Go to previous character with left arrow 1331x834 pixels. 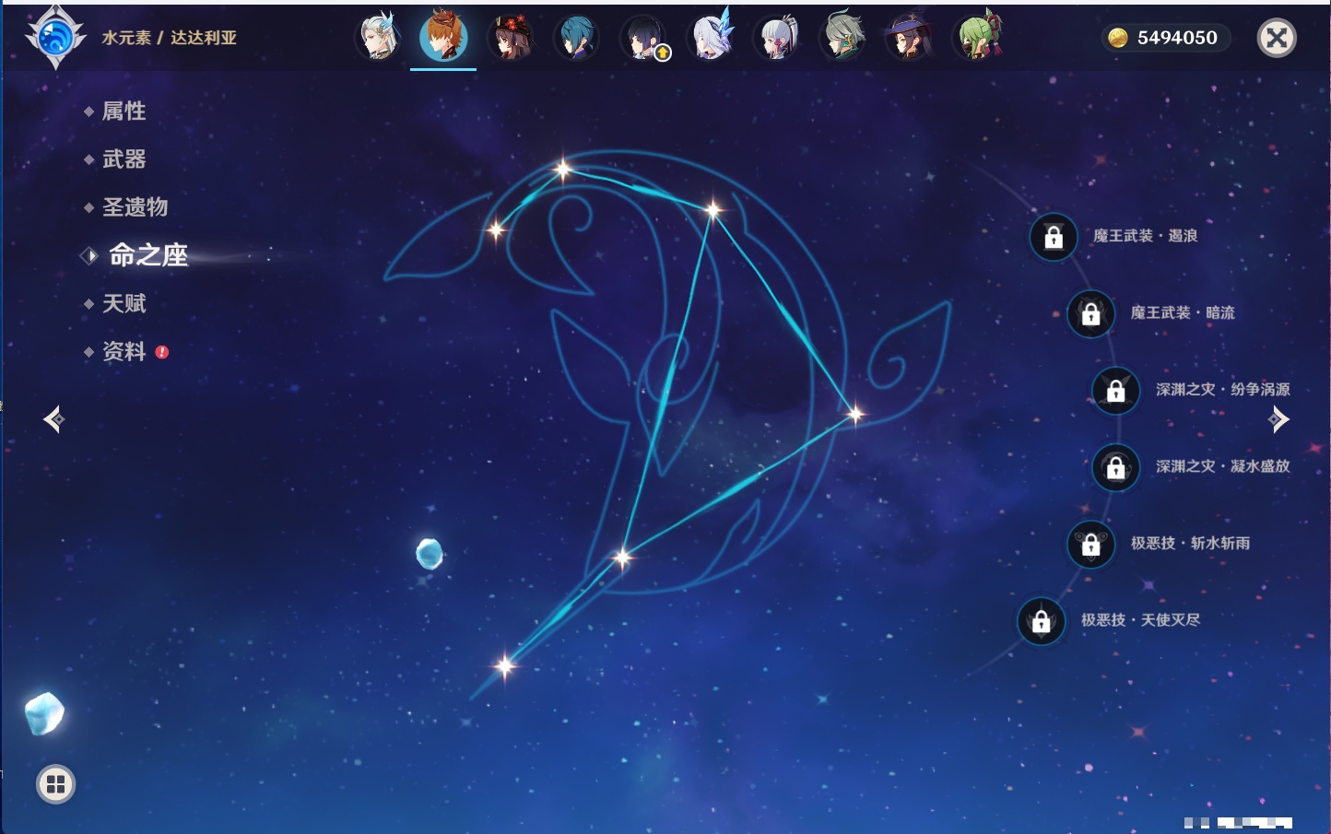tap(53, 419)
